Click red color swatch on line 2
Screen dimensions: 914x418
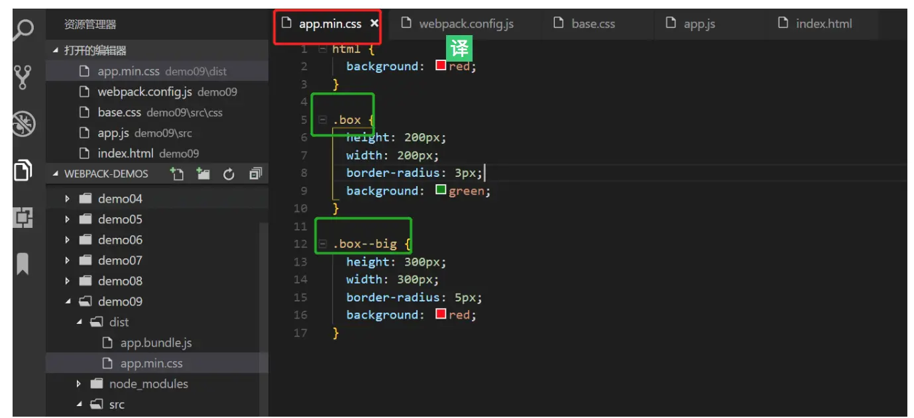point(441,66)
